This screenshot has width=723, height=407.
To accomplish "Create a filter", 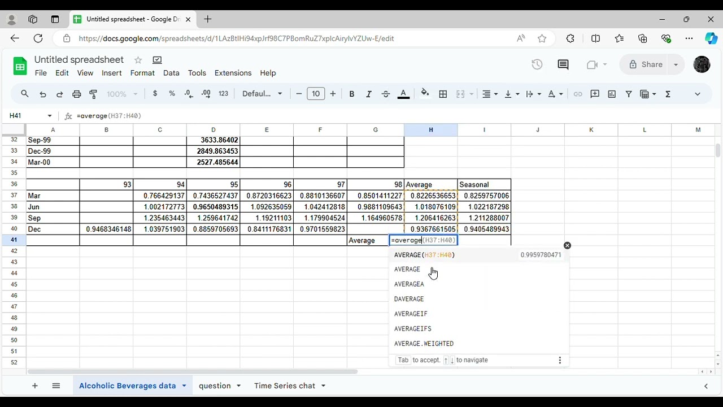I will coord(629,94).
